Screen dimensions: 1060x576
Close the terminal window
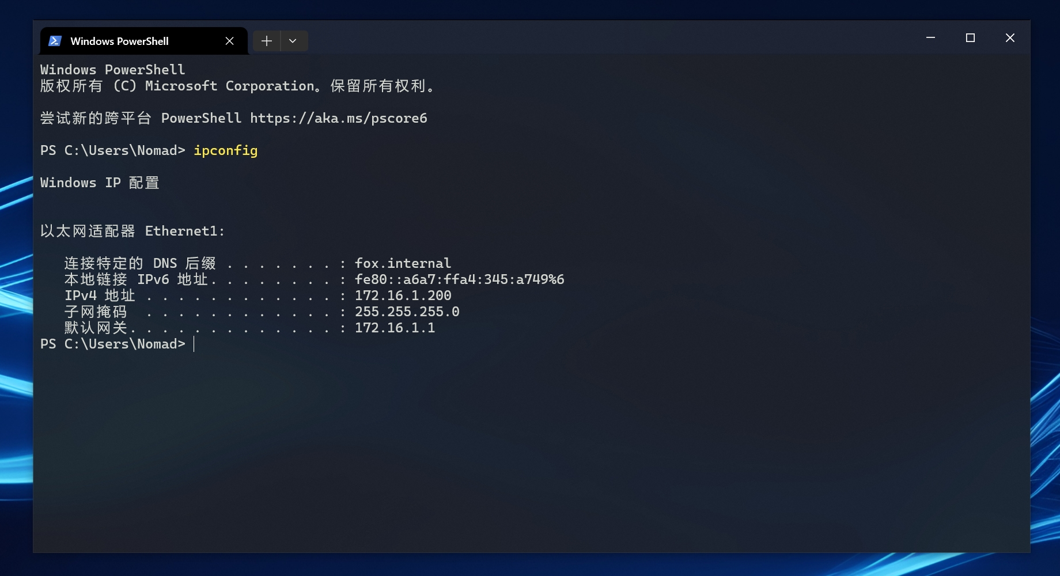(1010, 38)
